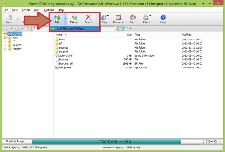Select the sources folder tree item

click(x=17, y=45)
